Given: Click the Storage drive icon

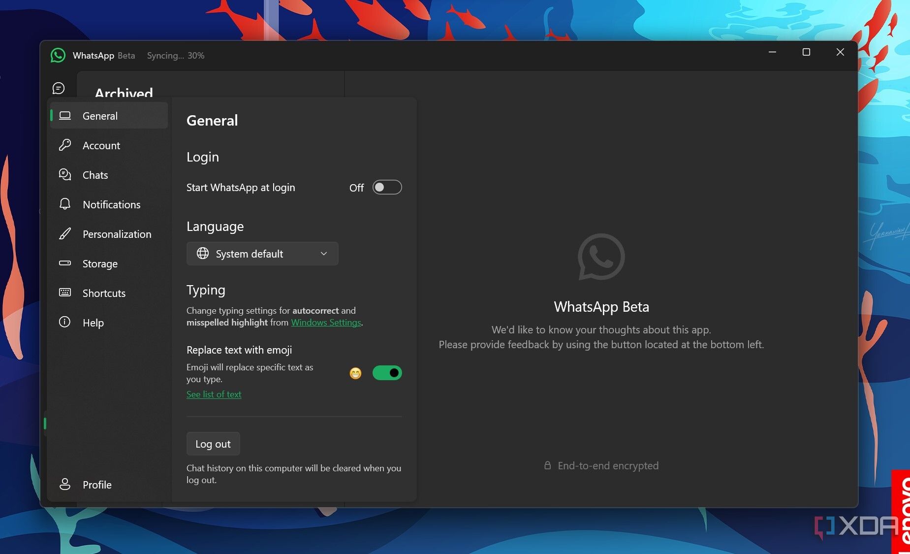Looking at the screenshot, I should (65, 263).
